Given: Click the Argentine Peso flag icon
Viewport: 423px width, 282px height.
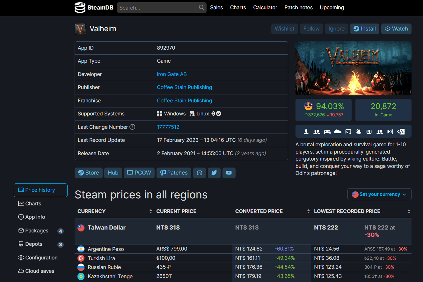Looking at the screenshot, I should pyautogui.click(x=81, y=249).
